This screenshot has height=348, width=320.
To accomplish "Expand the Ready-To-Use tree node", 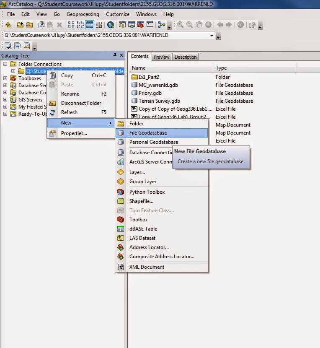I will pos(5,114).
